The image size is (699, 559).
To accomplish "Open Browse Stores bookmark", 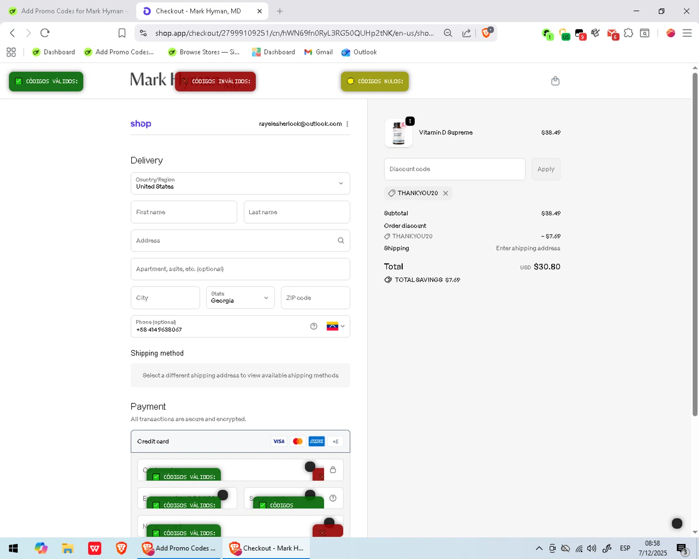I will click(x=204, y=52).
